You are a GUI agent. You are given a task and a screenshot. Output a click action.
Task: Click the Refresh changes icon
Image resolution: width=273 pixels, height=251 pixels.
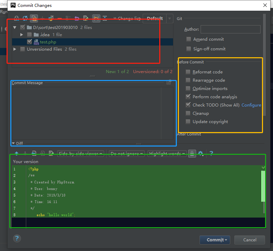(x=25, y=18)
